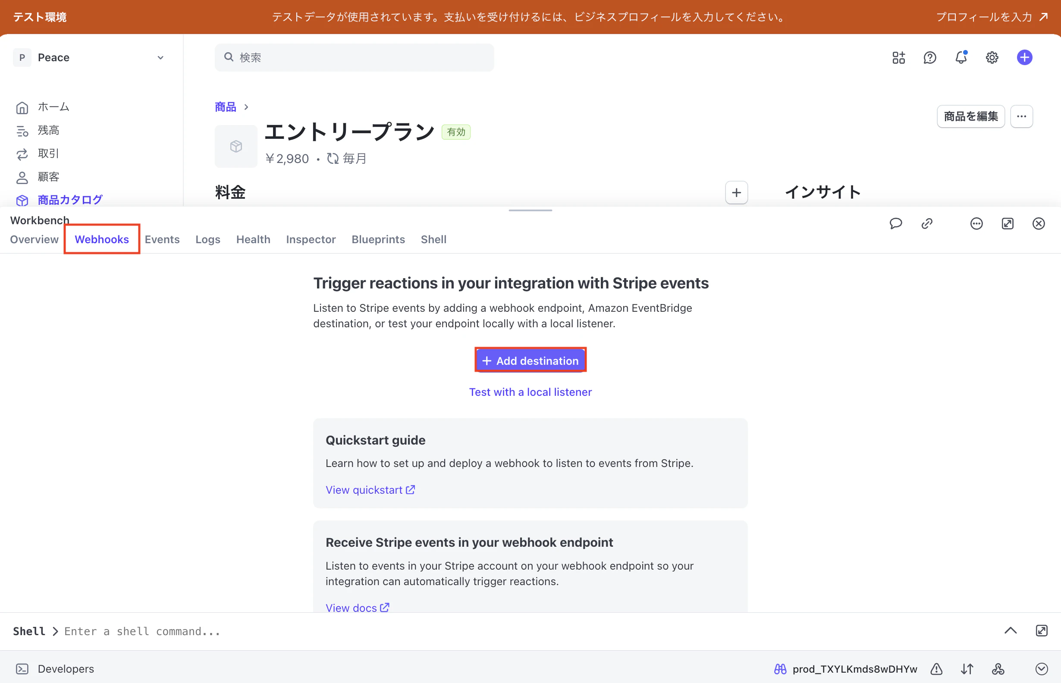Switch to the Overview tab
This screenshot has width=1061, height=683.
[34, 239]
